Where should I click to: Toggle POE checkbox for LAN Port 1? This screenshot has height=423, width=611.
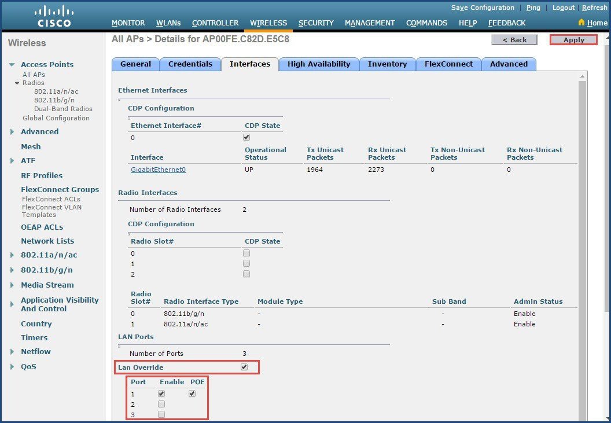click(x=192, y=393)
